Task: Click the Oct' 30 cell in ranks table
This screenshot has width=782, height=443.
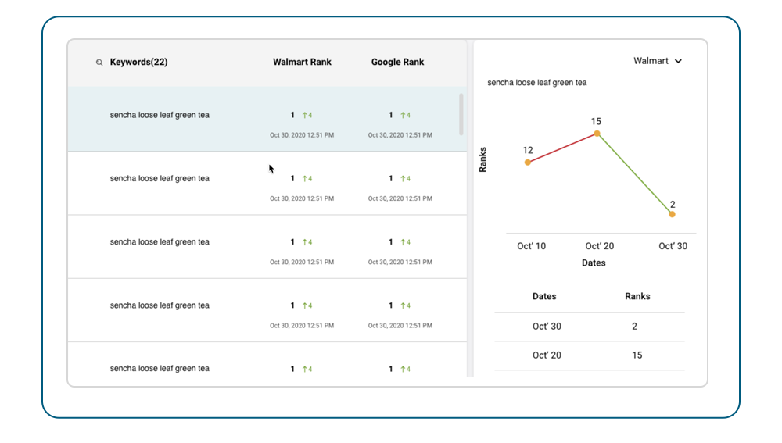Action: (547, 327)
